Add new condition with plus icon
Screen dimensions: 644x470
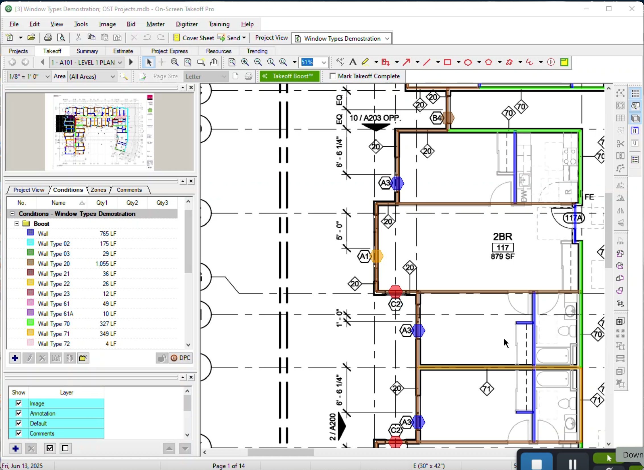point(15,358)
